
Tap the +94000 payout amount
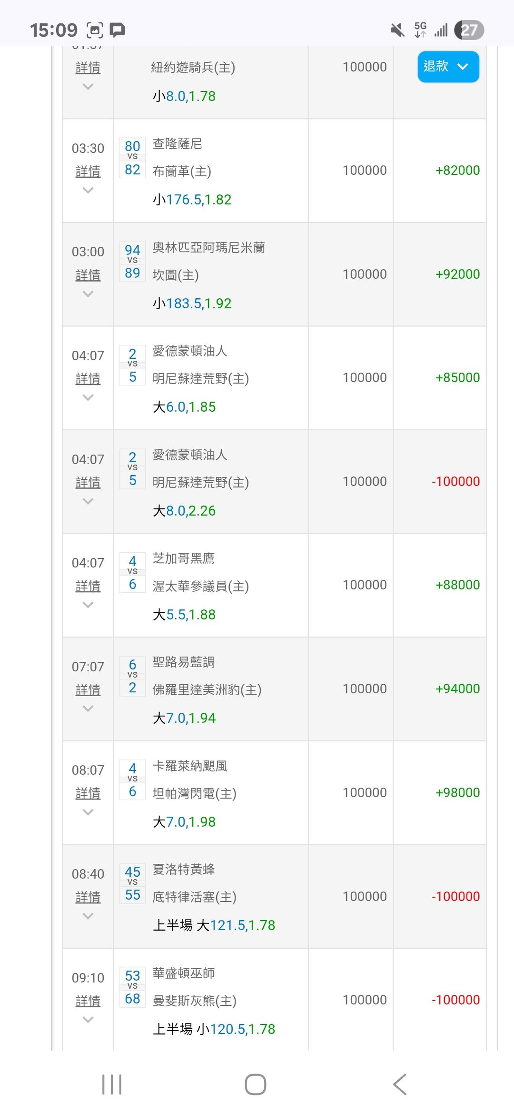point(457,689)
